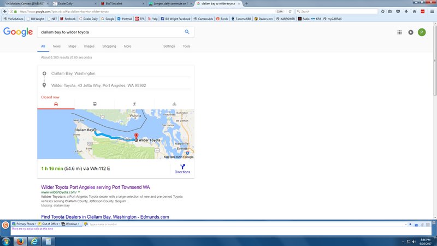Image resolution: width=437 pixels, height=246 pixels.
Task: Go back with the browser back arrow
Action: click(5, 11)
